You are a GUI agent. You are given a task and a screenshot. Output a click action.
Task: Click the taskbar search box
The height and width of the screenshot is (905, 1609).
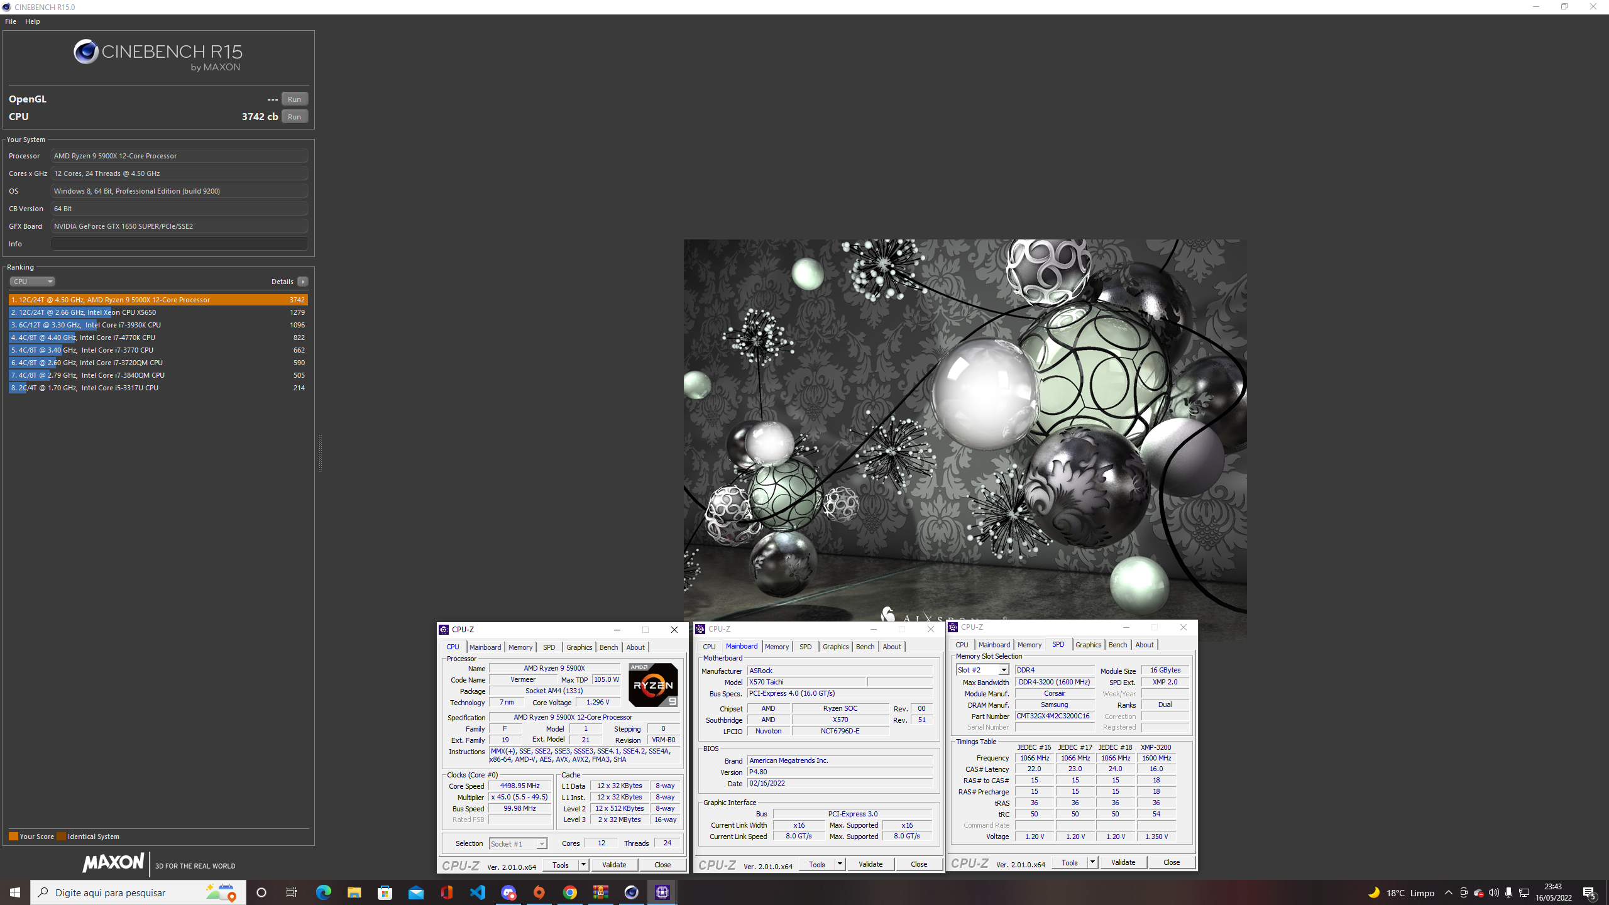pyautogui.click(x=138, y=892)
